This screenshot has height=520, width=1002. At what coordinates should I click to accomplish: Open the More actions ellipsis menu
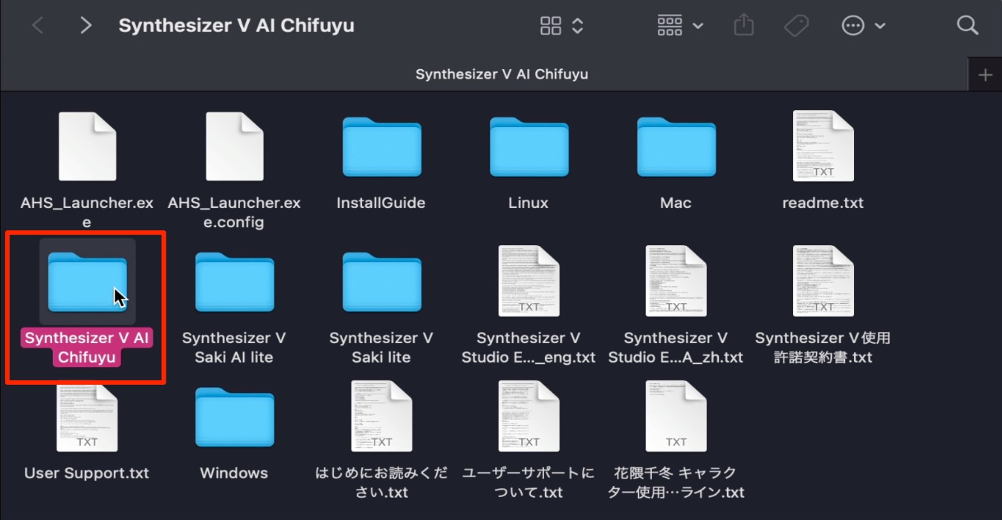coord(863,26)
